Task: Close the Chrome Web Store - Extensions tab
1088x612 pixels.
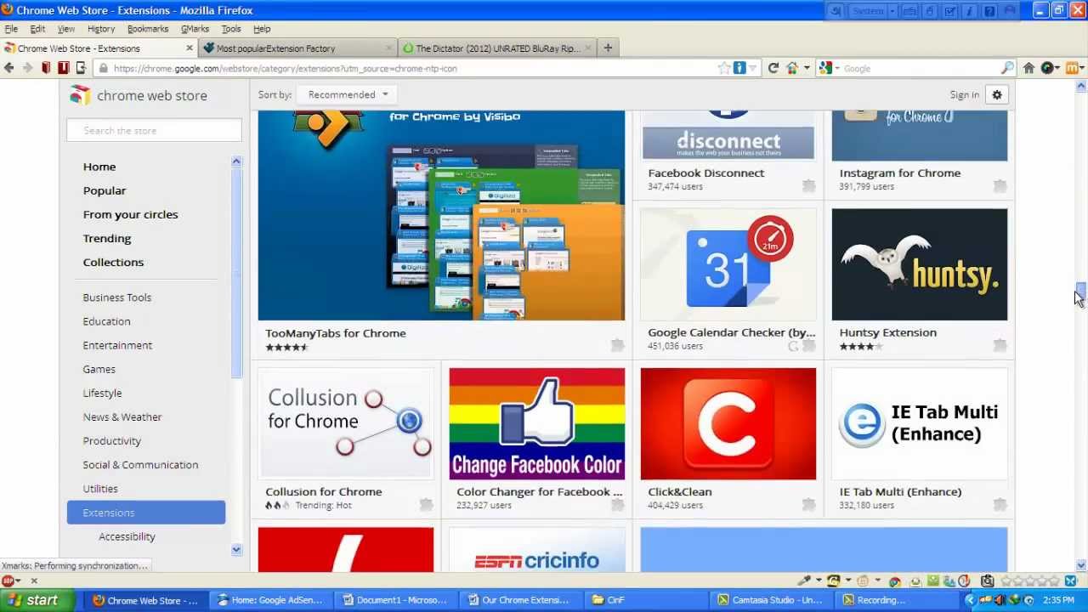Action: tap(190, 48)
